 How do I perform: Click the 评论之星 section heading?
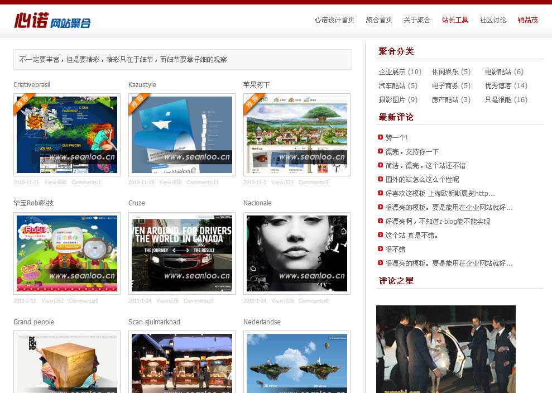tap(396, 281)
